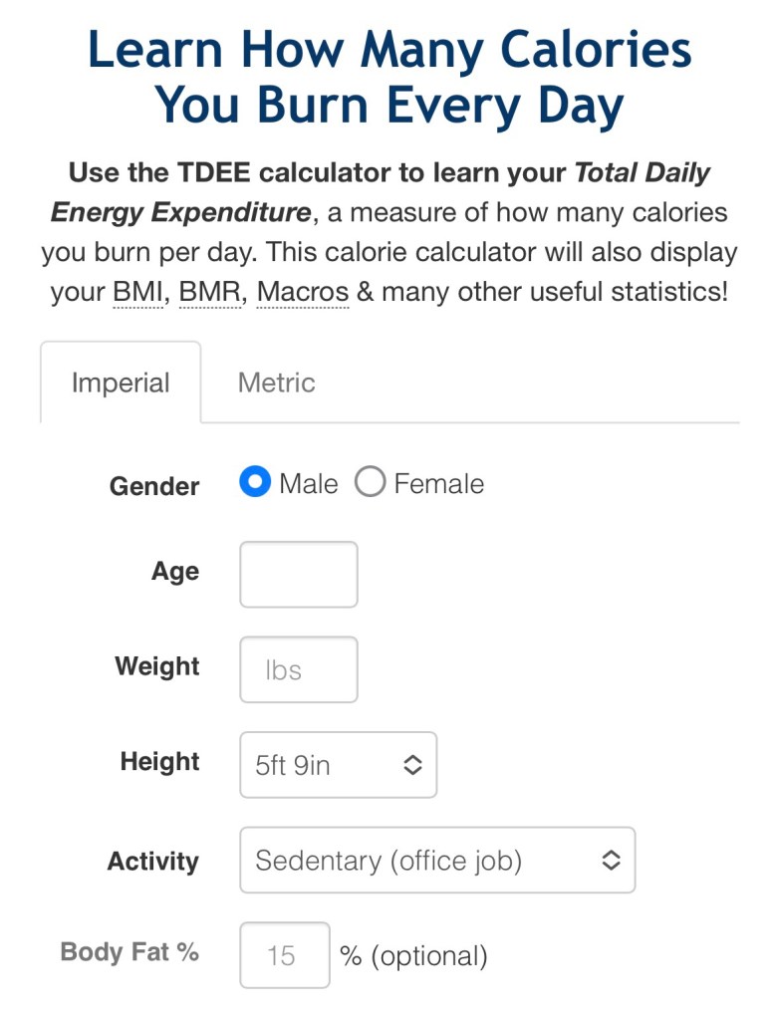
Task: Click the Gender field label
Action: (154, 486)
